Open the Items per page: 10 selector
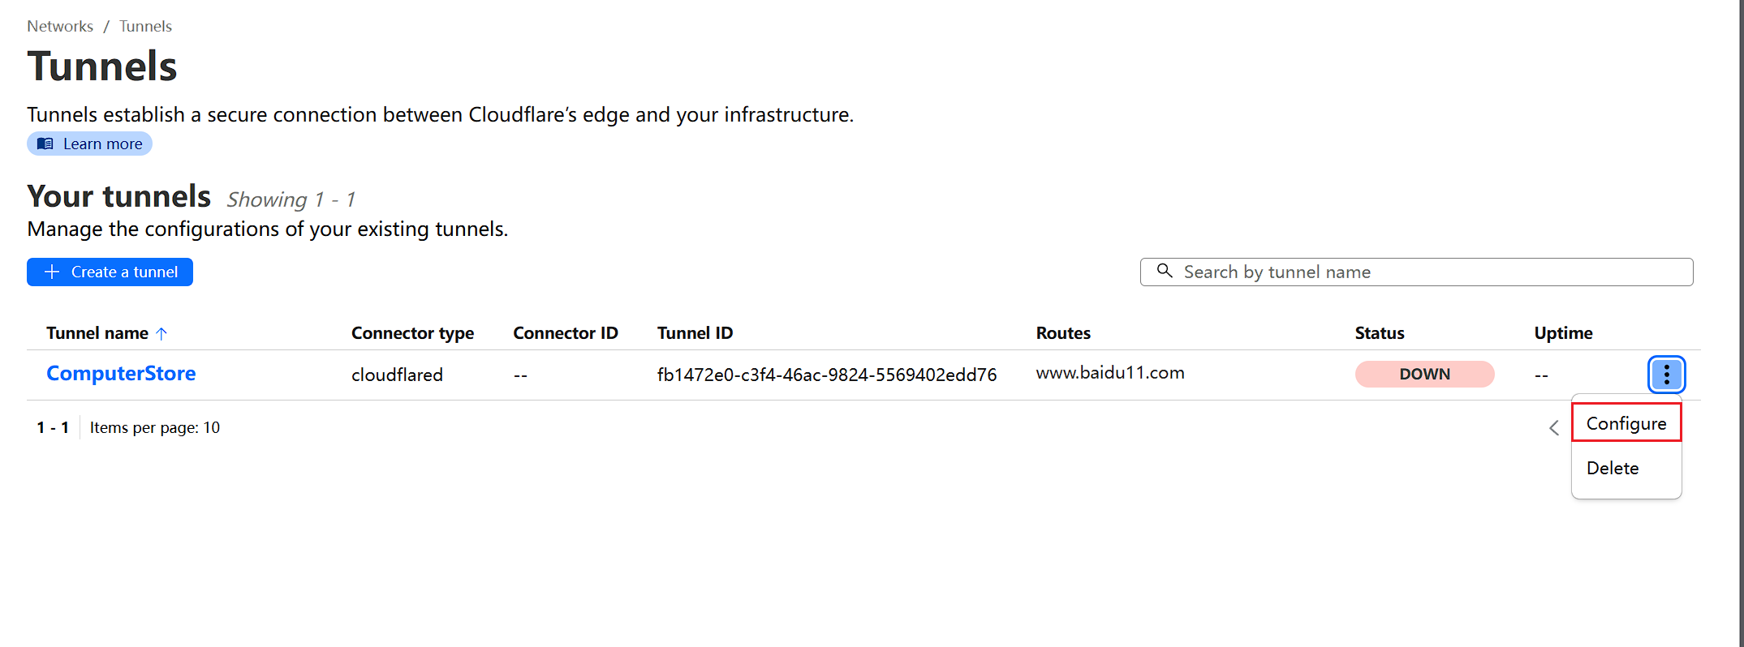The width and height of the screenshot is (1744, 647). click(154, 427)
